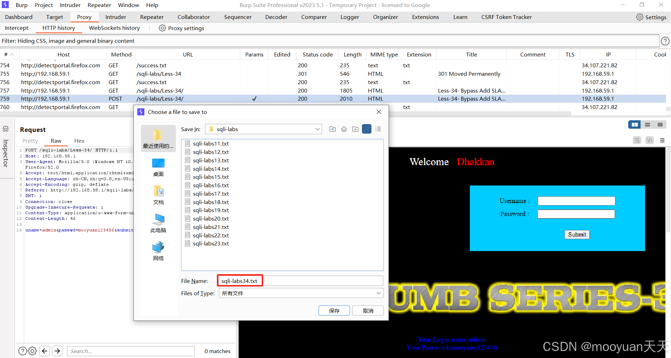Click Password field in rendered page
This screenshot has width=671, height=358.
click(x=576, y=214)
